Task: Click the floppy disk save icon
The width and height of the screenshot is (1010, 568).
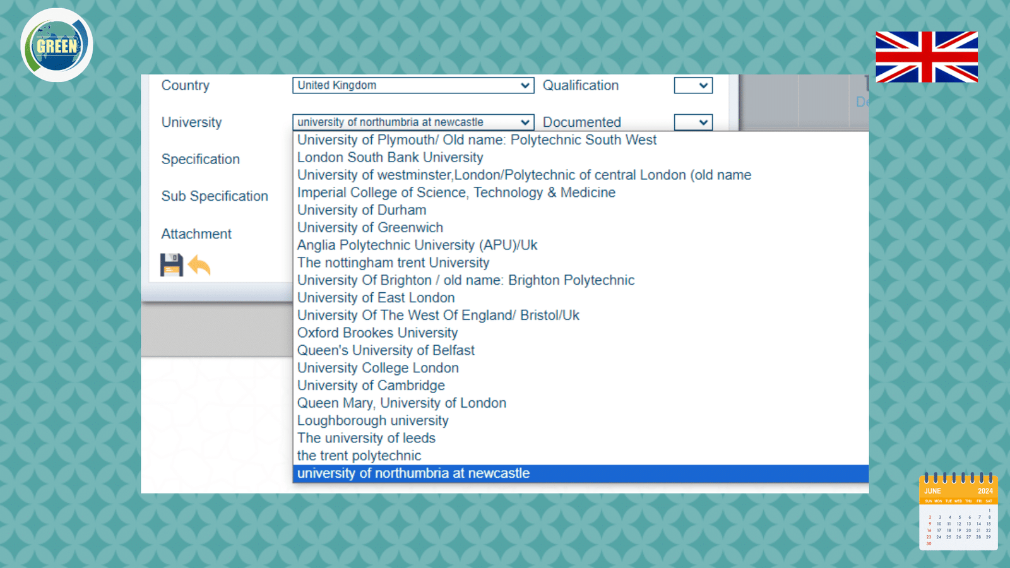Action: (171, 265)
